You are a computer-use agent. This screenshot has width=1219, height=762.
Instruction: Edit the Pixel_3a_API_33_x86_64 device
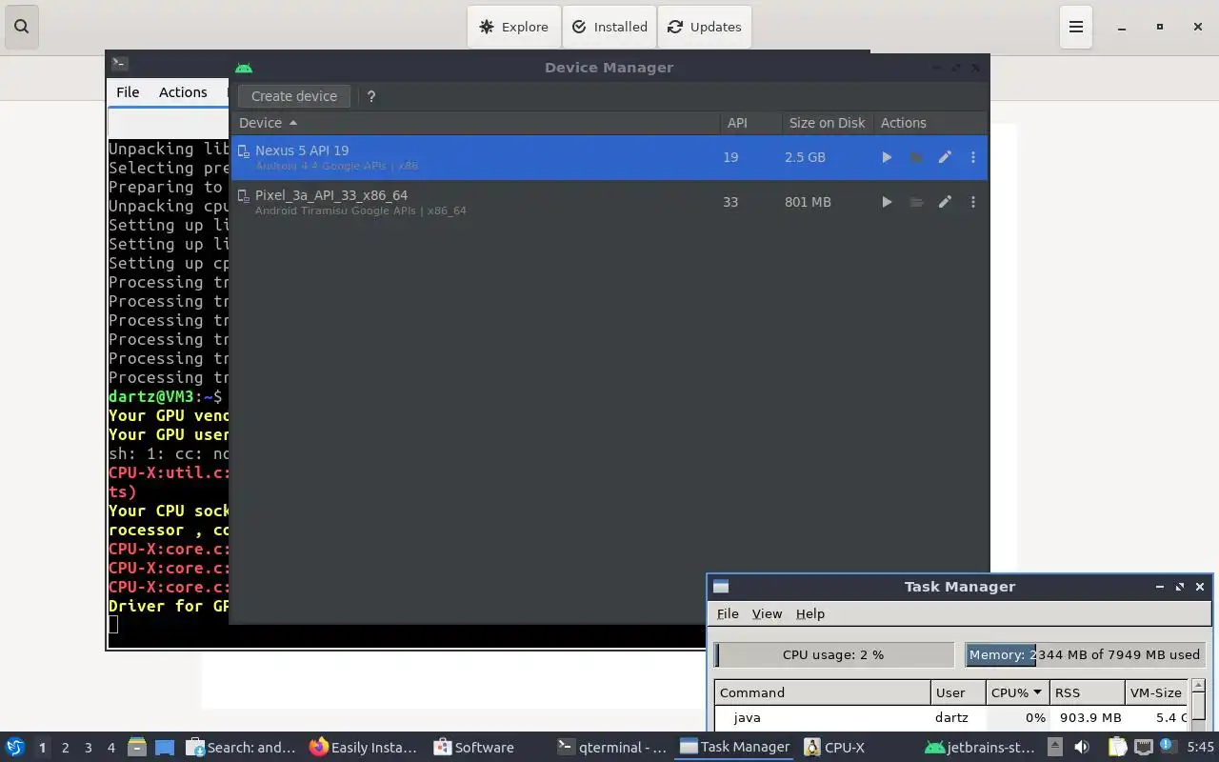point(945,202)
